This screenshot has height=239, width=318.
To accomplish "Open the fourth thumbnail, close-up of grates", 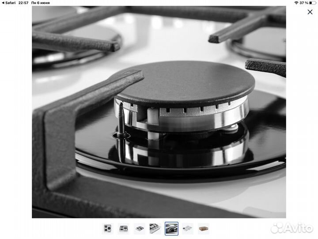I will pyautogui.click(x=155, y=228).
